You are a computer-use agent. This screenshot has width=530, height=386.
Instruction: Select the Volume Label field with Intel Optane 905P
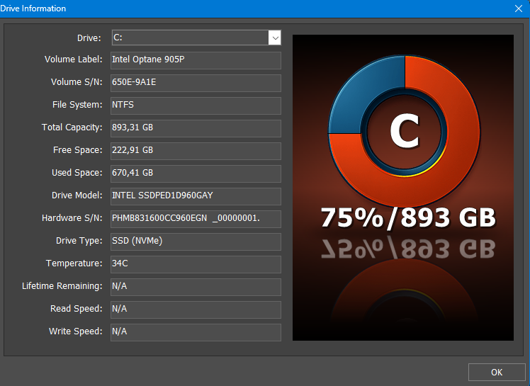coord(196,60)
